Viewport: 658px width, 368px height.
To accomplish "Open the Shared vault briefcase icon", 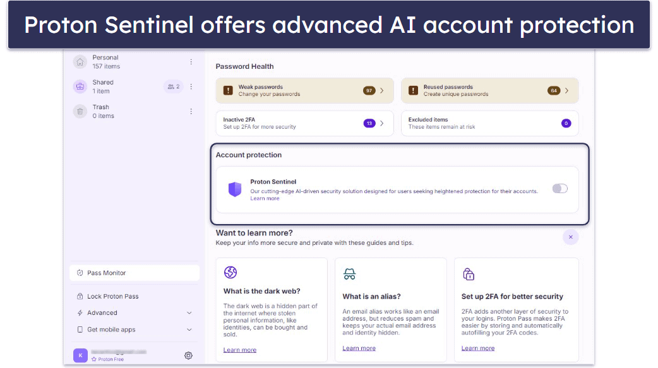I will (80, 86).
